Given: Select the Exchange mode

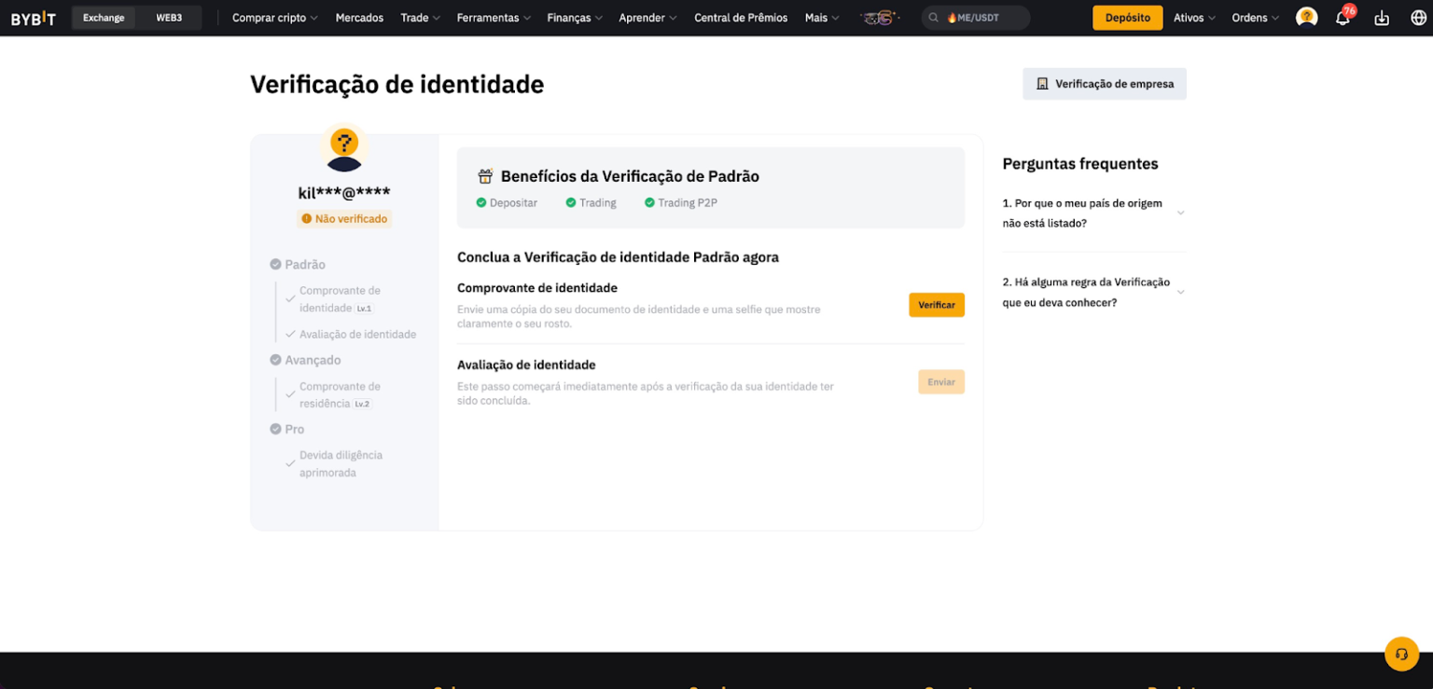Looking at the screenshot, I should 104,17.
